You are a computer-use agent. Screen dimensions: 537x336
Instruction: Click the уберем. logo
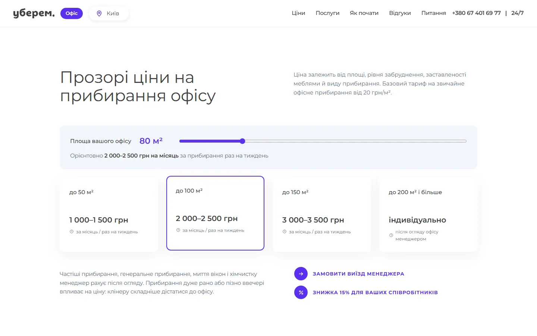tap(34, 13)
